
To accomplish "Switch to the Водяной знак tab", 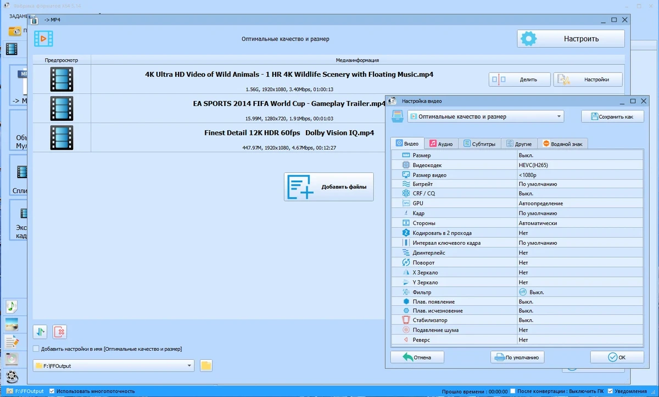I will coord(563,143).
